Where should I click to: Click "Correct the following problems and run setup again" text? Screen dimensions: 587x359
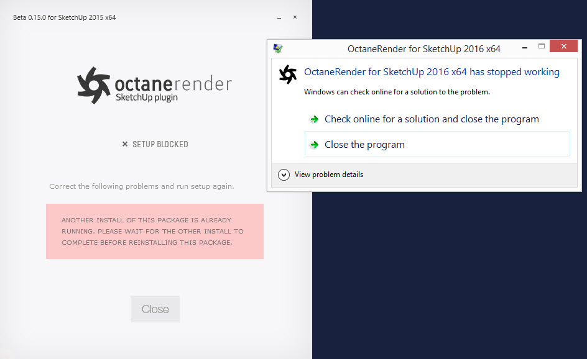click(x=142, y=186)
